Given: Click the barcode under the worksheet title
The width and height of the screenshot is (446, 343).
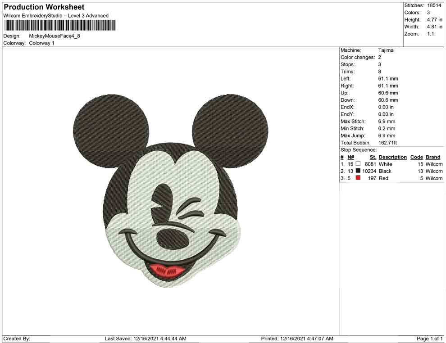Looking at the screenshot, I should tap(60, 25).
